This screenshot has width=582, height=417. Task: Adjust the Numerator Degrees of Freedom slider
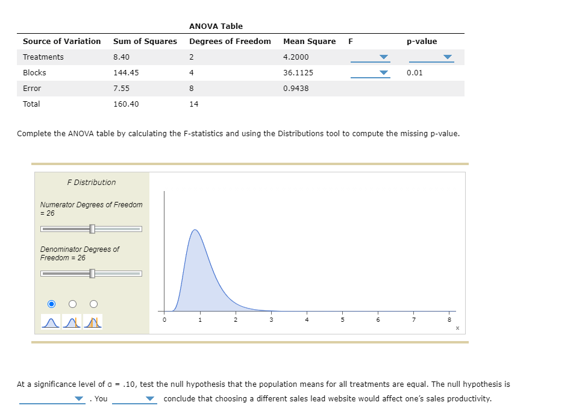point(91,229)
